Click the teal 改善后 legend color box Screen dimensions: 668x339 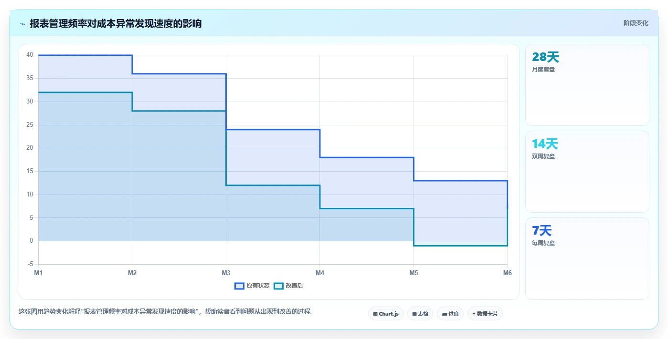pyautogui.click(x=278, y=286)
